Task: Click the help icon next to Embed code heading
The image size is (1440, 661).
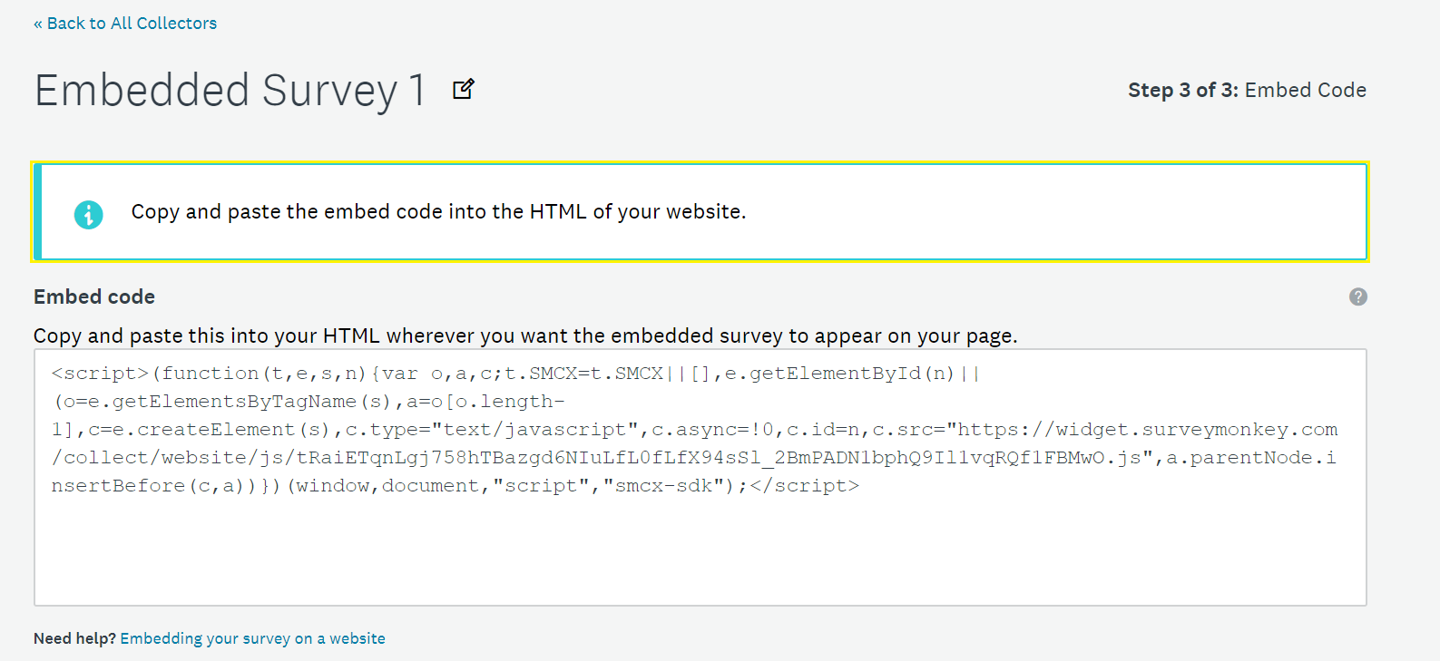Action: [1357, 296]
